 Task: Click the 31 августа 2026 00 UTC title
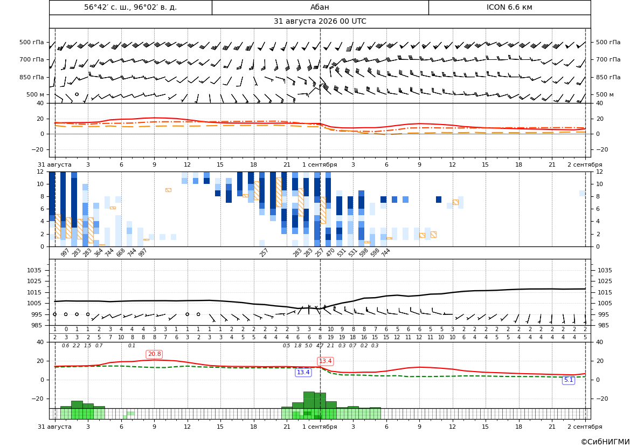[320, 22]
